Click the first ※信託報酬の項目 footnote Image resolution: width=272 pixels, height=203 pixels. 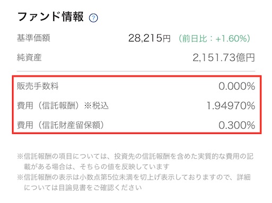coord(135,162)
